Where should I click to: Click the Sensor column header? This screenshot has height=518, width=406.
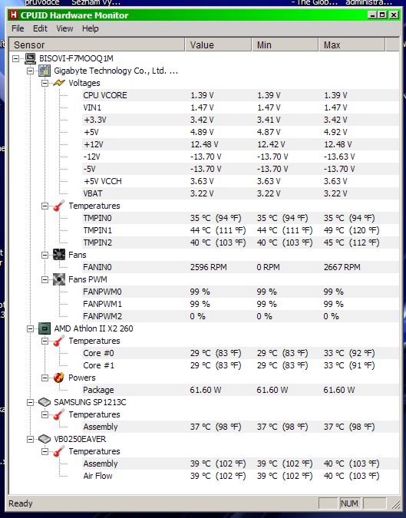[97, 45]
